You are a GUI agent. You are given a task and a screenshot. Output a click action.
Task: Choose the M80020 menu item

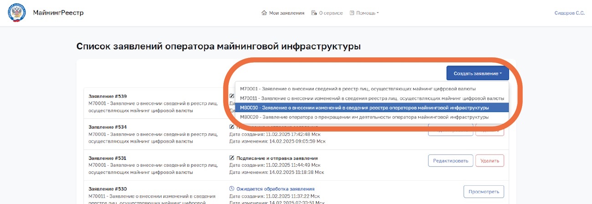(x=372, y=117)
